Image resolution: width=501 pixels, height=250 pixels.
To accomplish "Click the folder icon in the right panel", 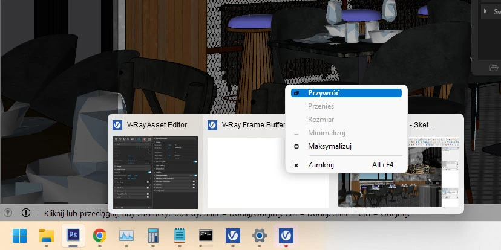I will coord(494,68).
